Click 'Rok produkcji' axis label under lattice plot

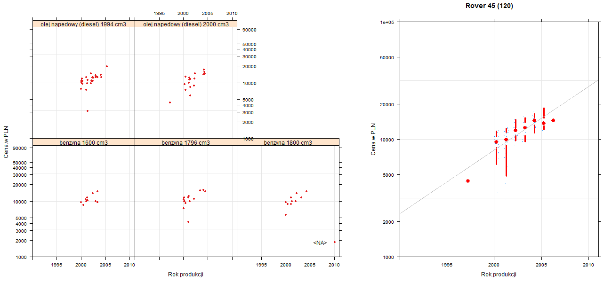click(x=185, y=274)
